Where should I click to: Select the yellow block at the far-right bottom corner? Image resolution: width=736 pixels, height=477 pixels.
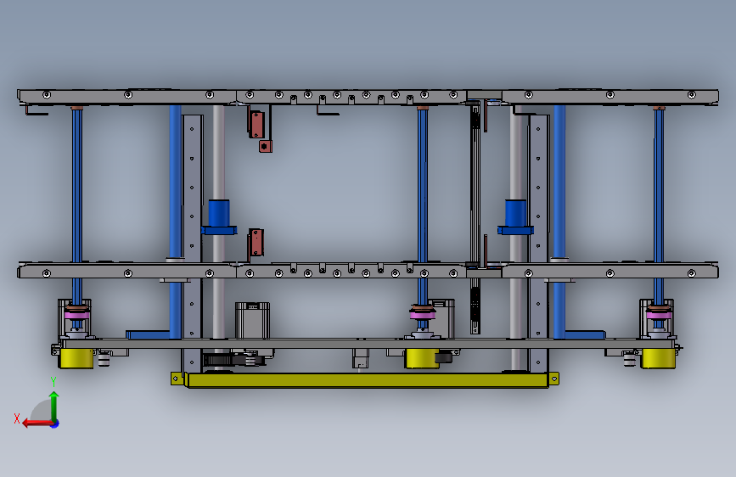pos(658,358)
